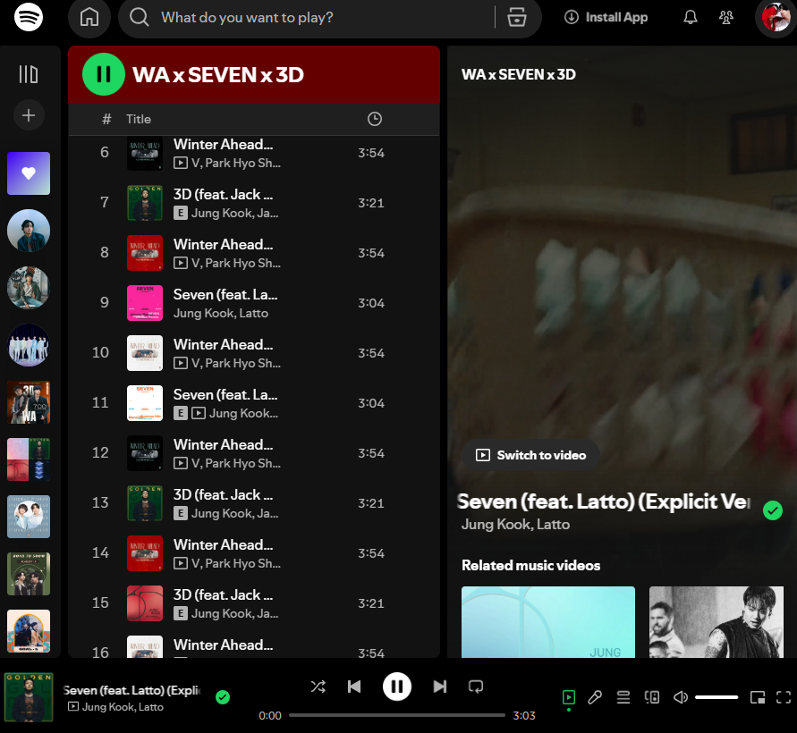The image size is (797, 733).
Task: Select track 15, 3D (feat. Jack...)
Action: [254, 603]
